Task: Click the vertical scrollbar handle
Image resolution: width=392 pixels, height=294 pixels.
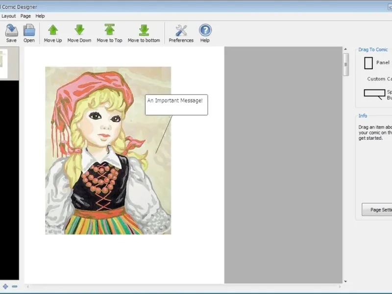Action: pos(346,65)
